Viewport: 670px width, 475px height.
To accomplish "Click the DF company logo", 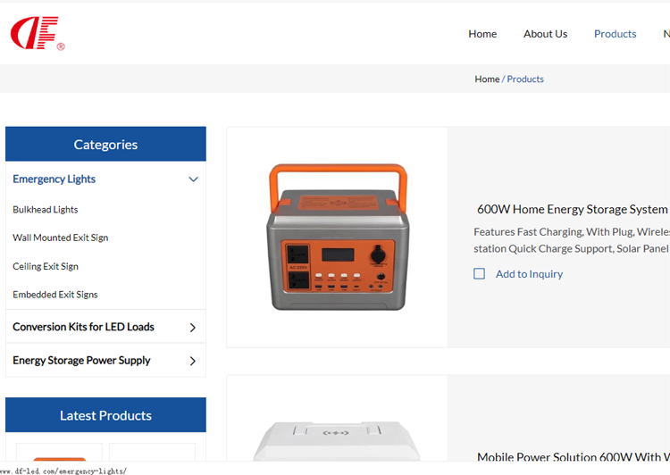I will (37, 34).
